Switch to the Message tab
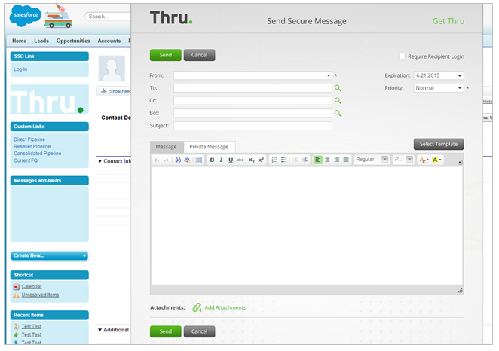This screenshot has width=499, height=351. 167,147
